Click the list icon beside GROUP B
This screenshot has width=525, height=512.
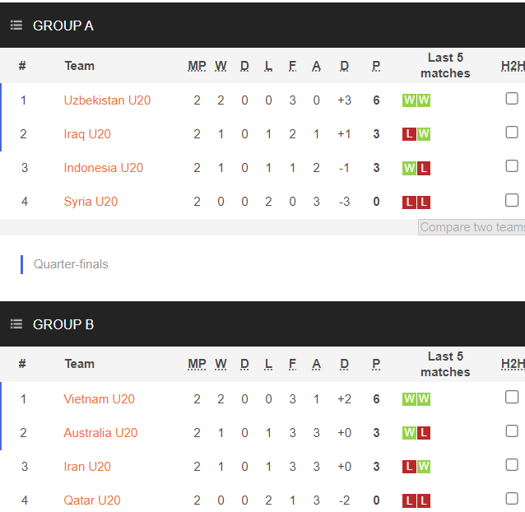click(16, 323)
